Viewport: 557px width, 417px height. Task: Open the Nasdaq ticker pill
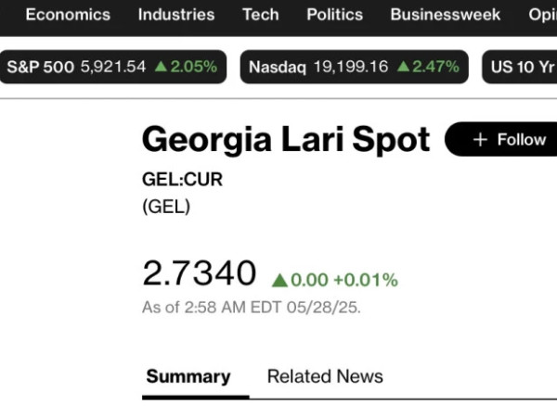pos(355,67)
